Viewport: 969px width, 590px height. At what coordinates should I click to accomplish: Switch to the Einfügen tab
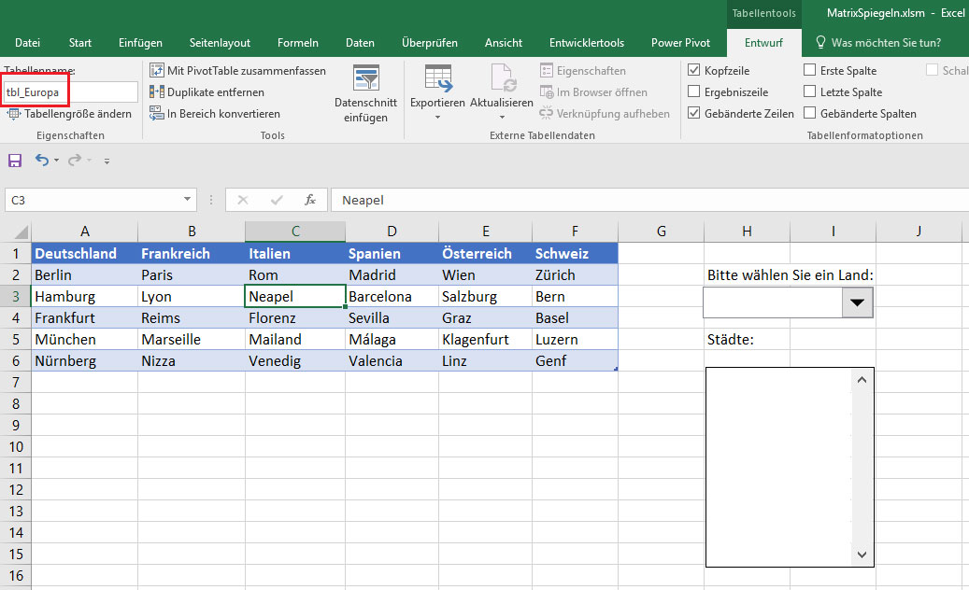(x=140, y=43)
